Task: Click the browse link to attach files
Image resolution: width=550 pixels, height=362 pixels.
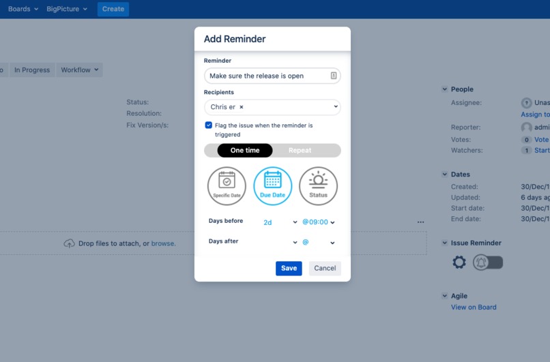Action: click(x=163, y=243)
